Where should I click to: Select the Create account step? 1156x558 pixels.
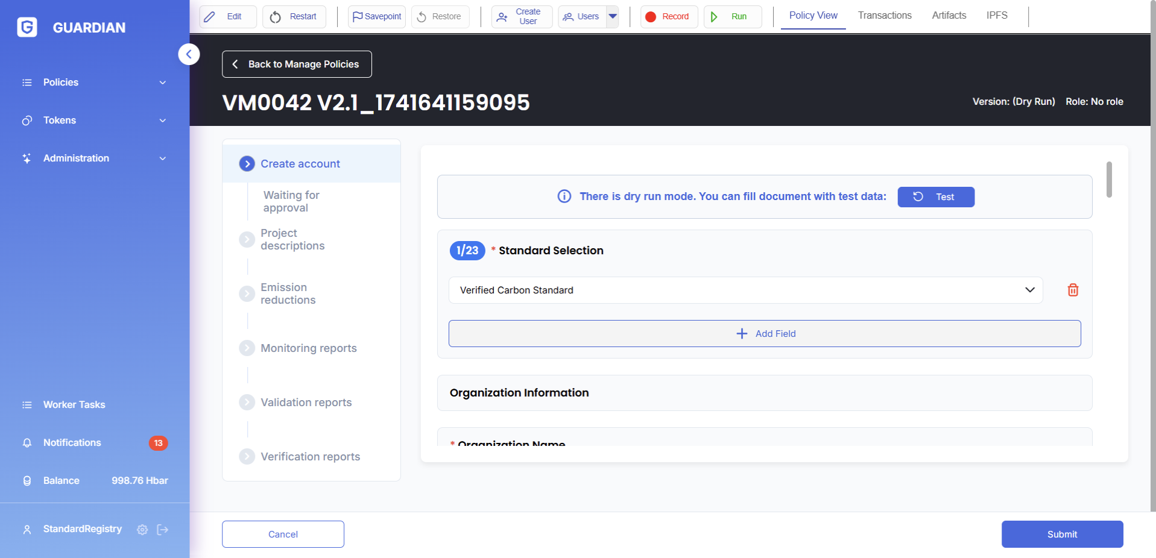[x=300, y=164]
